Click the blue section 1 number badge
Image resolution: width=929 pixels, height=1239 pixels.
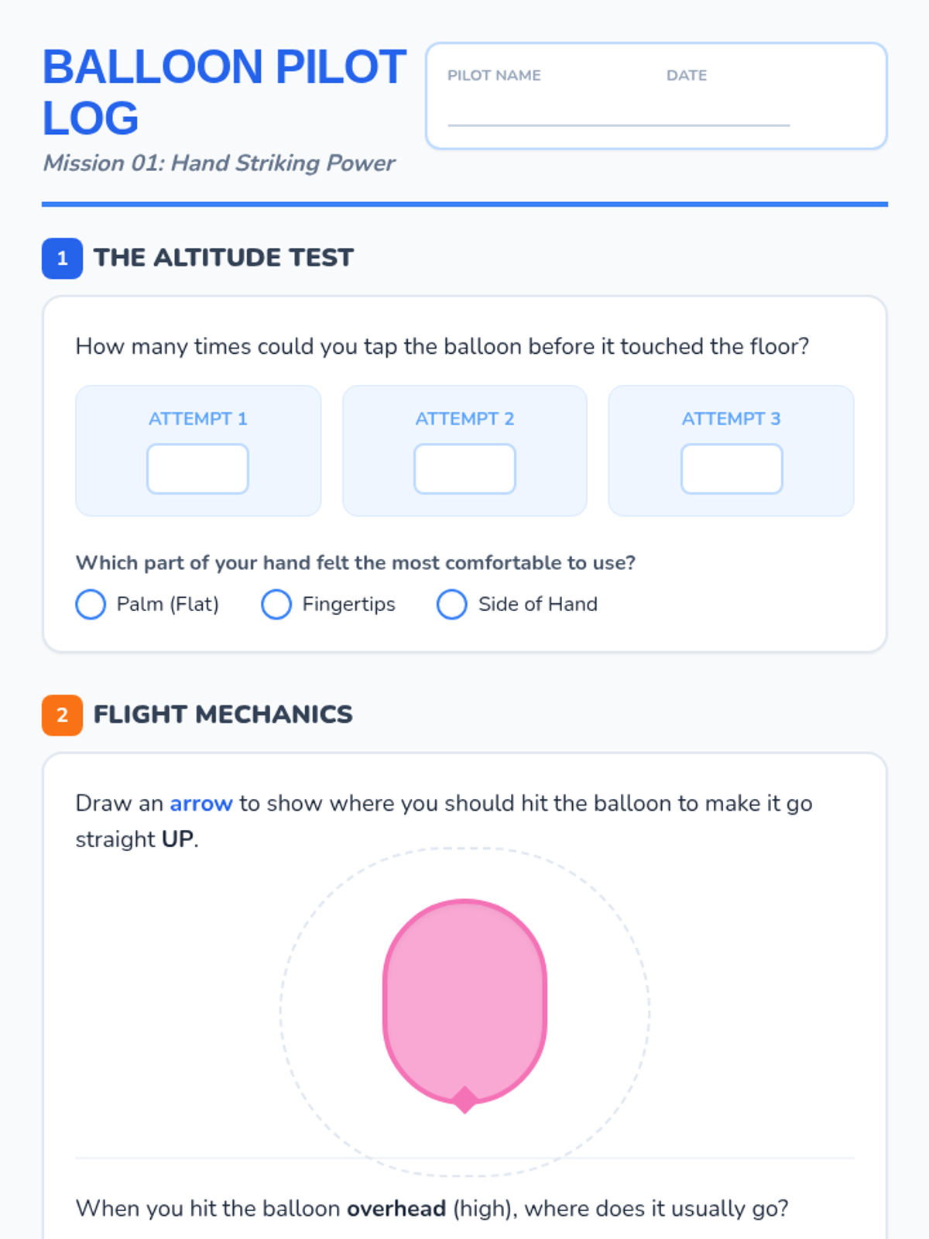(x=62, y=258)
